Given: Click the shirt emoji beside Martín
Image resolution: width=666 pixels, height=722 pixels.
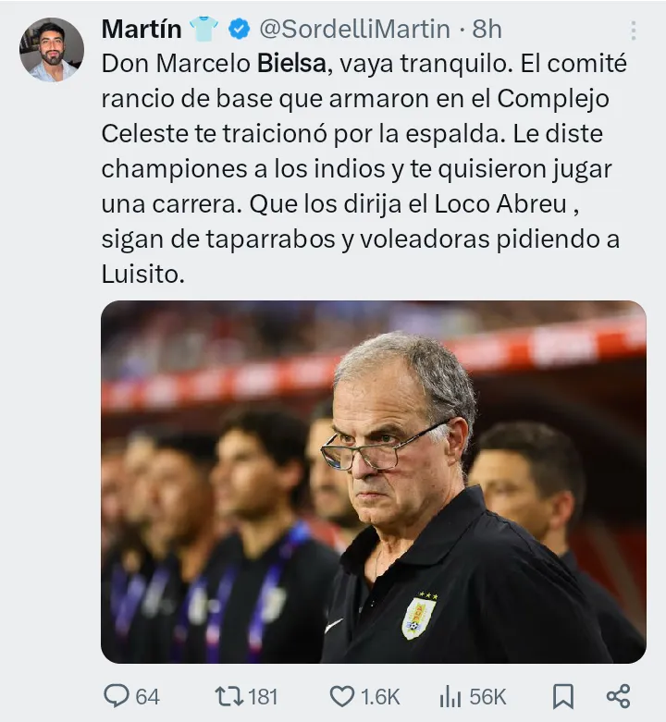Looking at the screenshot, I should click(203, 30).
